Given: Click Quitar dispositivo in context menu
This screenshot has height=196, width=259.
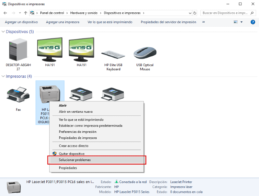Looking at the screenshot, I should coord(72,154).
